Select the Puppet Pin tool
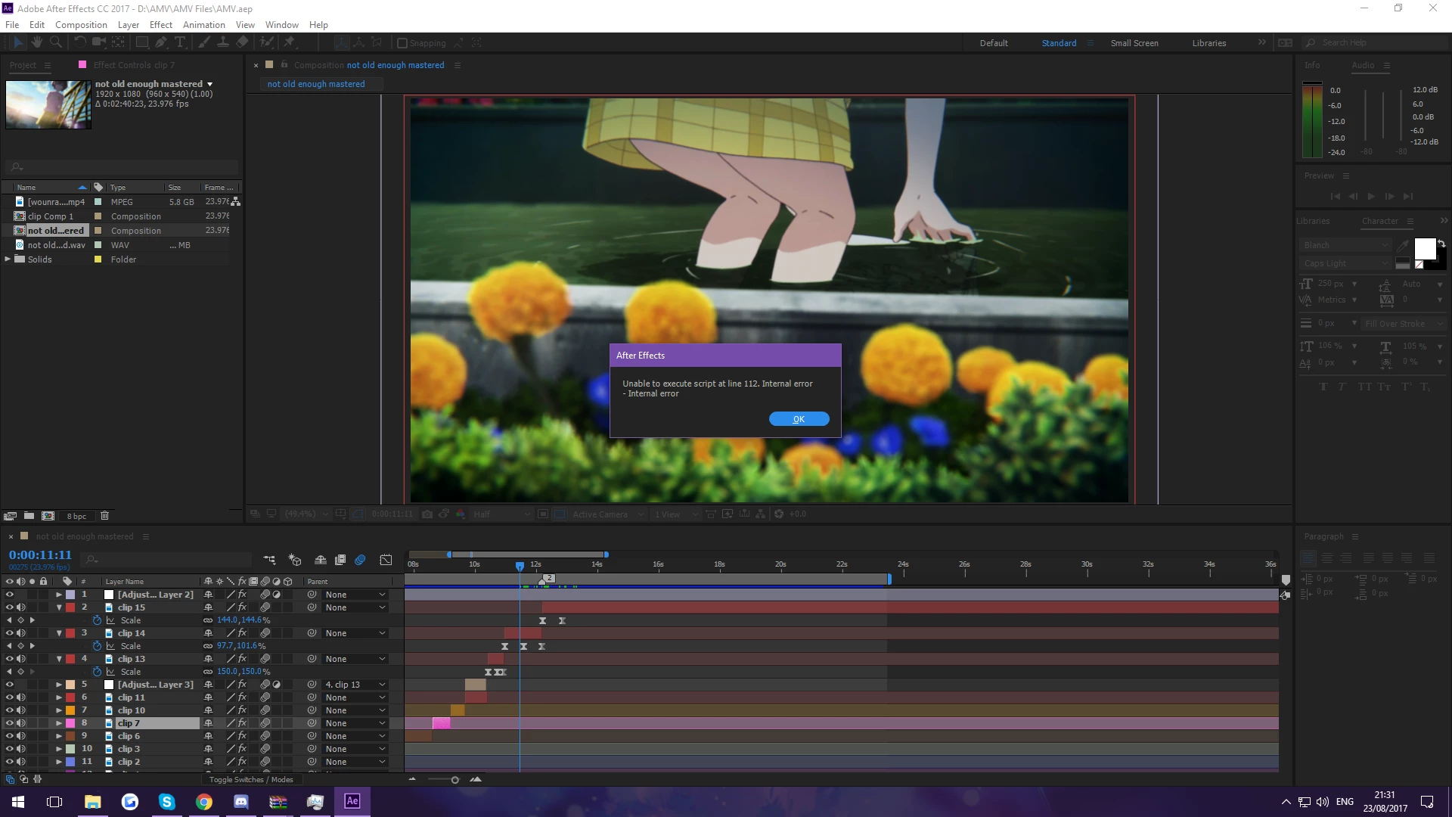Image resolution: width=1452 pixels, height=817 pixels. 289,42
